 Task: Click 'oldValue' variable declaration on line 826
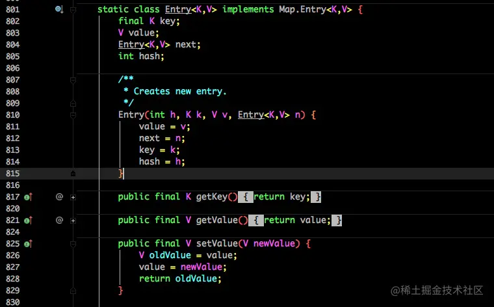[170, 256]
